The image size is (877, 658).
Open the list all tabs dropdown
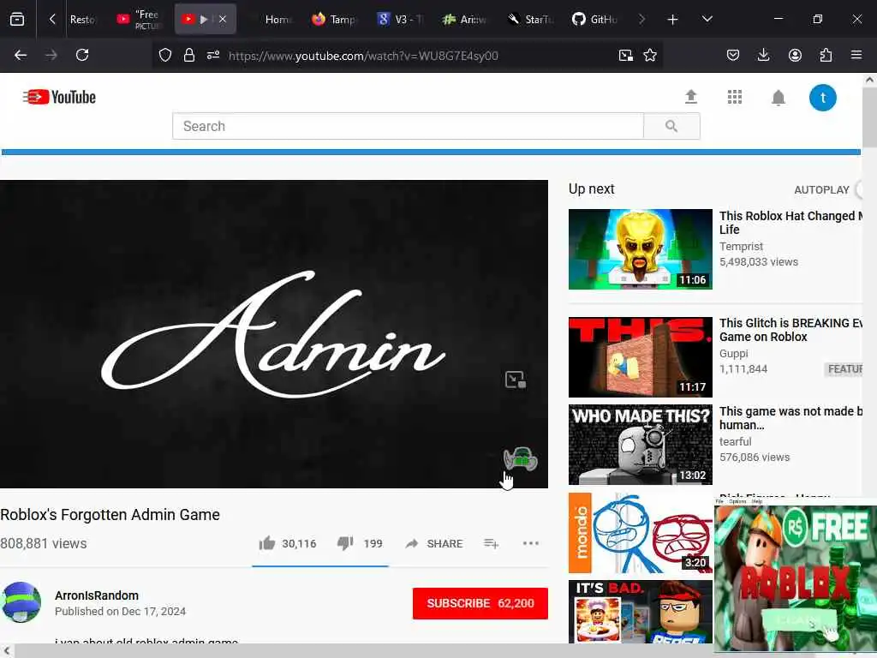(x=707, y=19)
